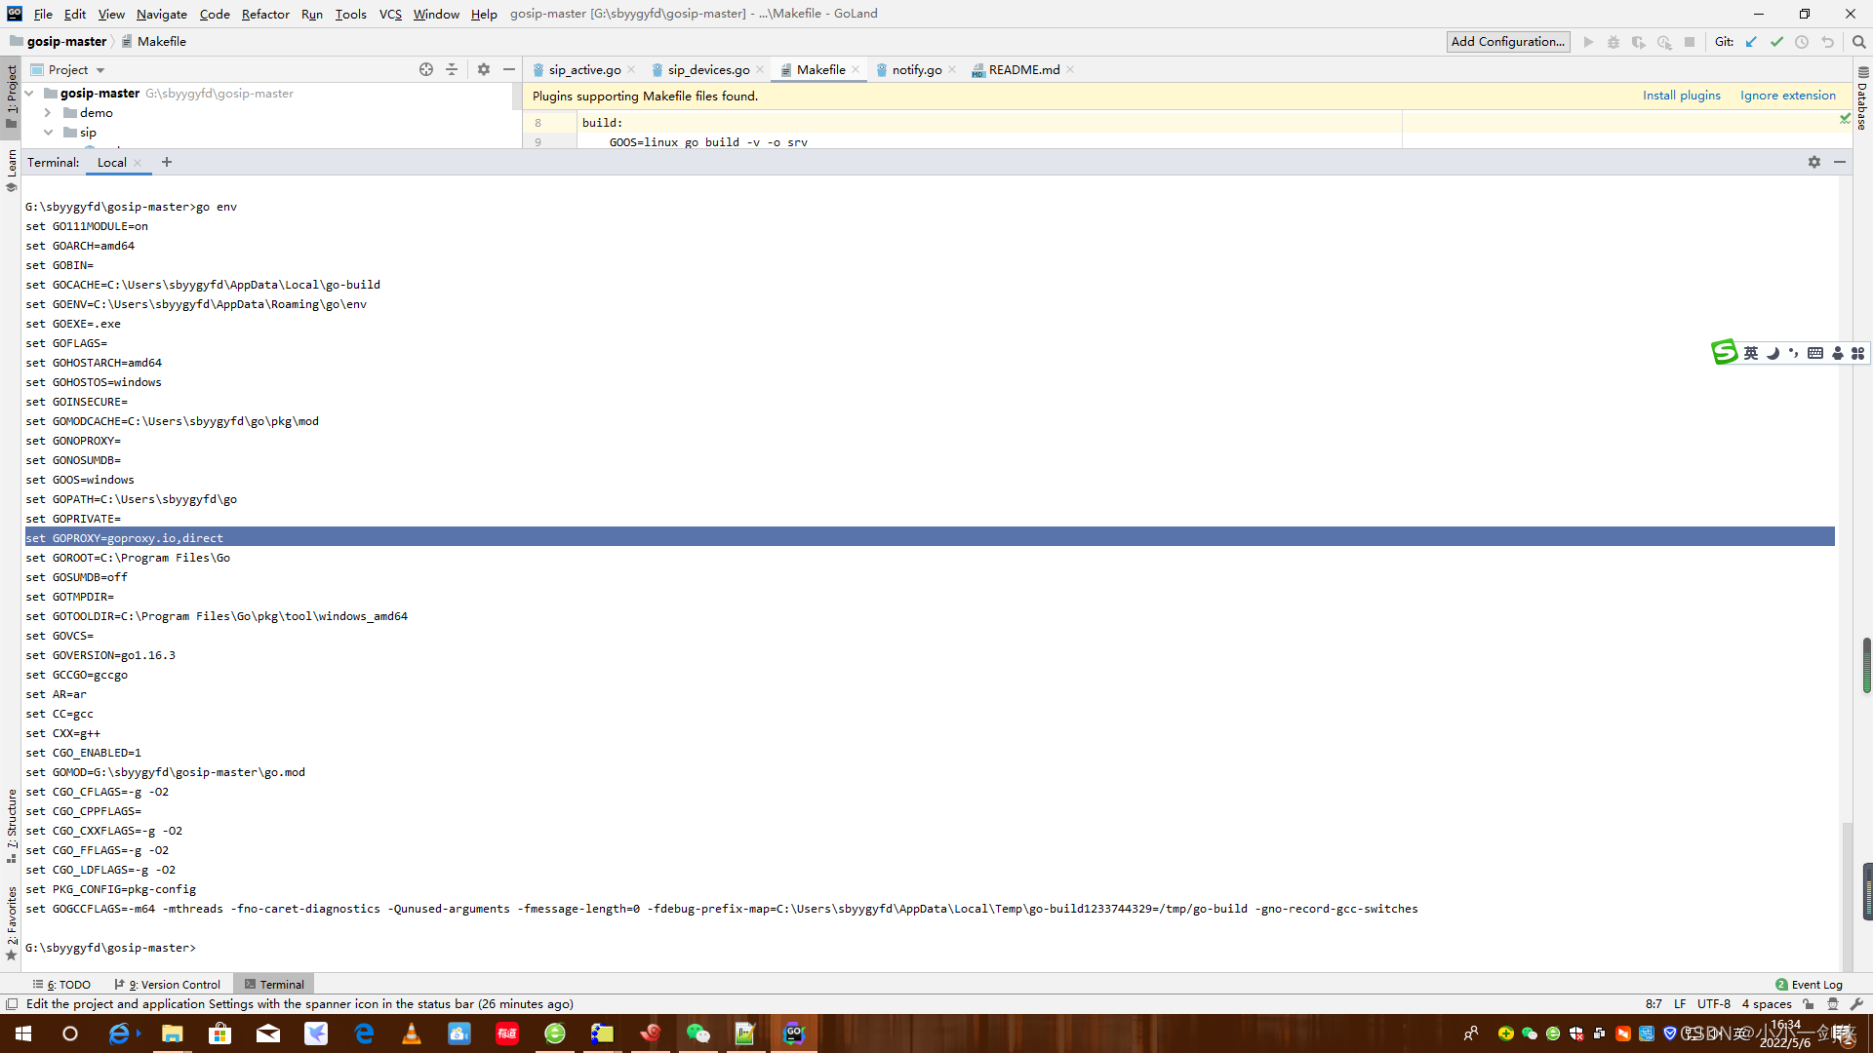1873x1053 pixels.
Task: Click the Add Configuration button
Action: click(x=1507, y=42)
